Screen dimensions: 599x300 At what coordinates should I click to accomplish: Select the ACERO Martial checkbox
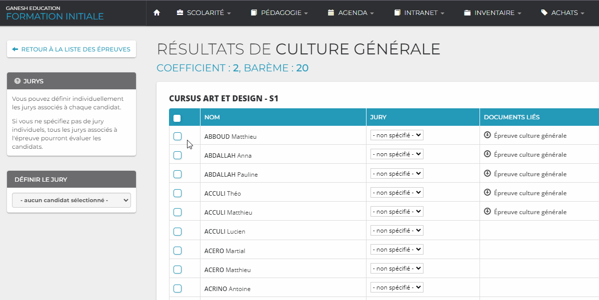[177, 251]
